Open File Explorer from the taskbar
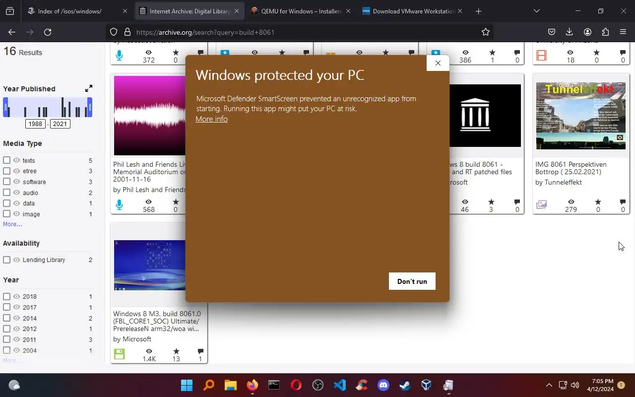Viewport: 635px width, 397px height. tap(231, 385)
